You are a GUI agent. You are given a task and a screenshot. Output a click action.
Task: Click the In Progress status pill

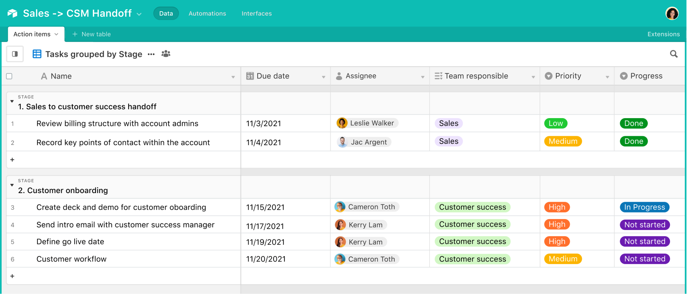(645, 207)
